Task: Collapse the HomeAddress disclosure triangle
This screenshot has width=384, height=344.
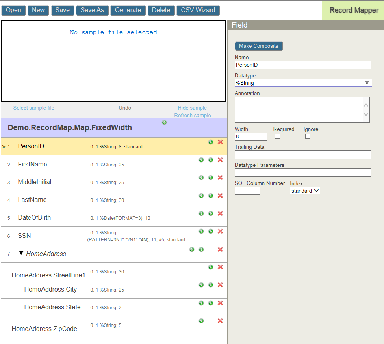Action: point(21,253)
